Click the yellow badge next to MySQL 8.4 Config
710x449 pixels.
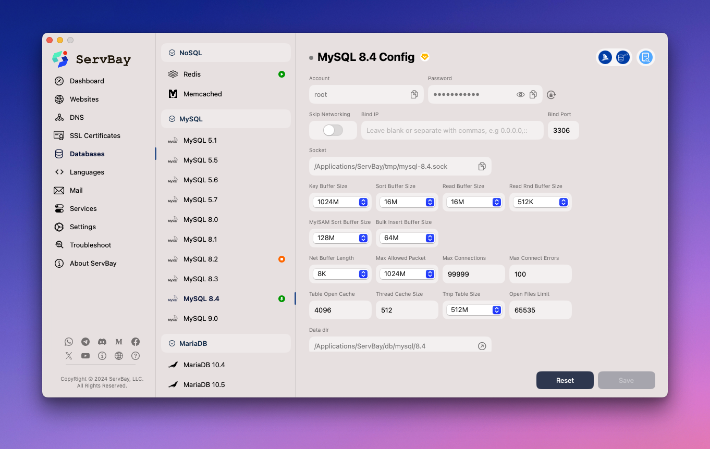[x=425, y=57]
